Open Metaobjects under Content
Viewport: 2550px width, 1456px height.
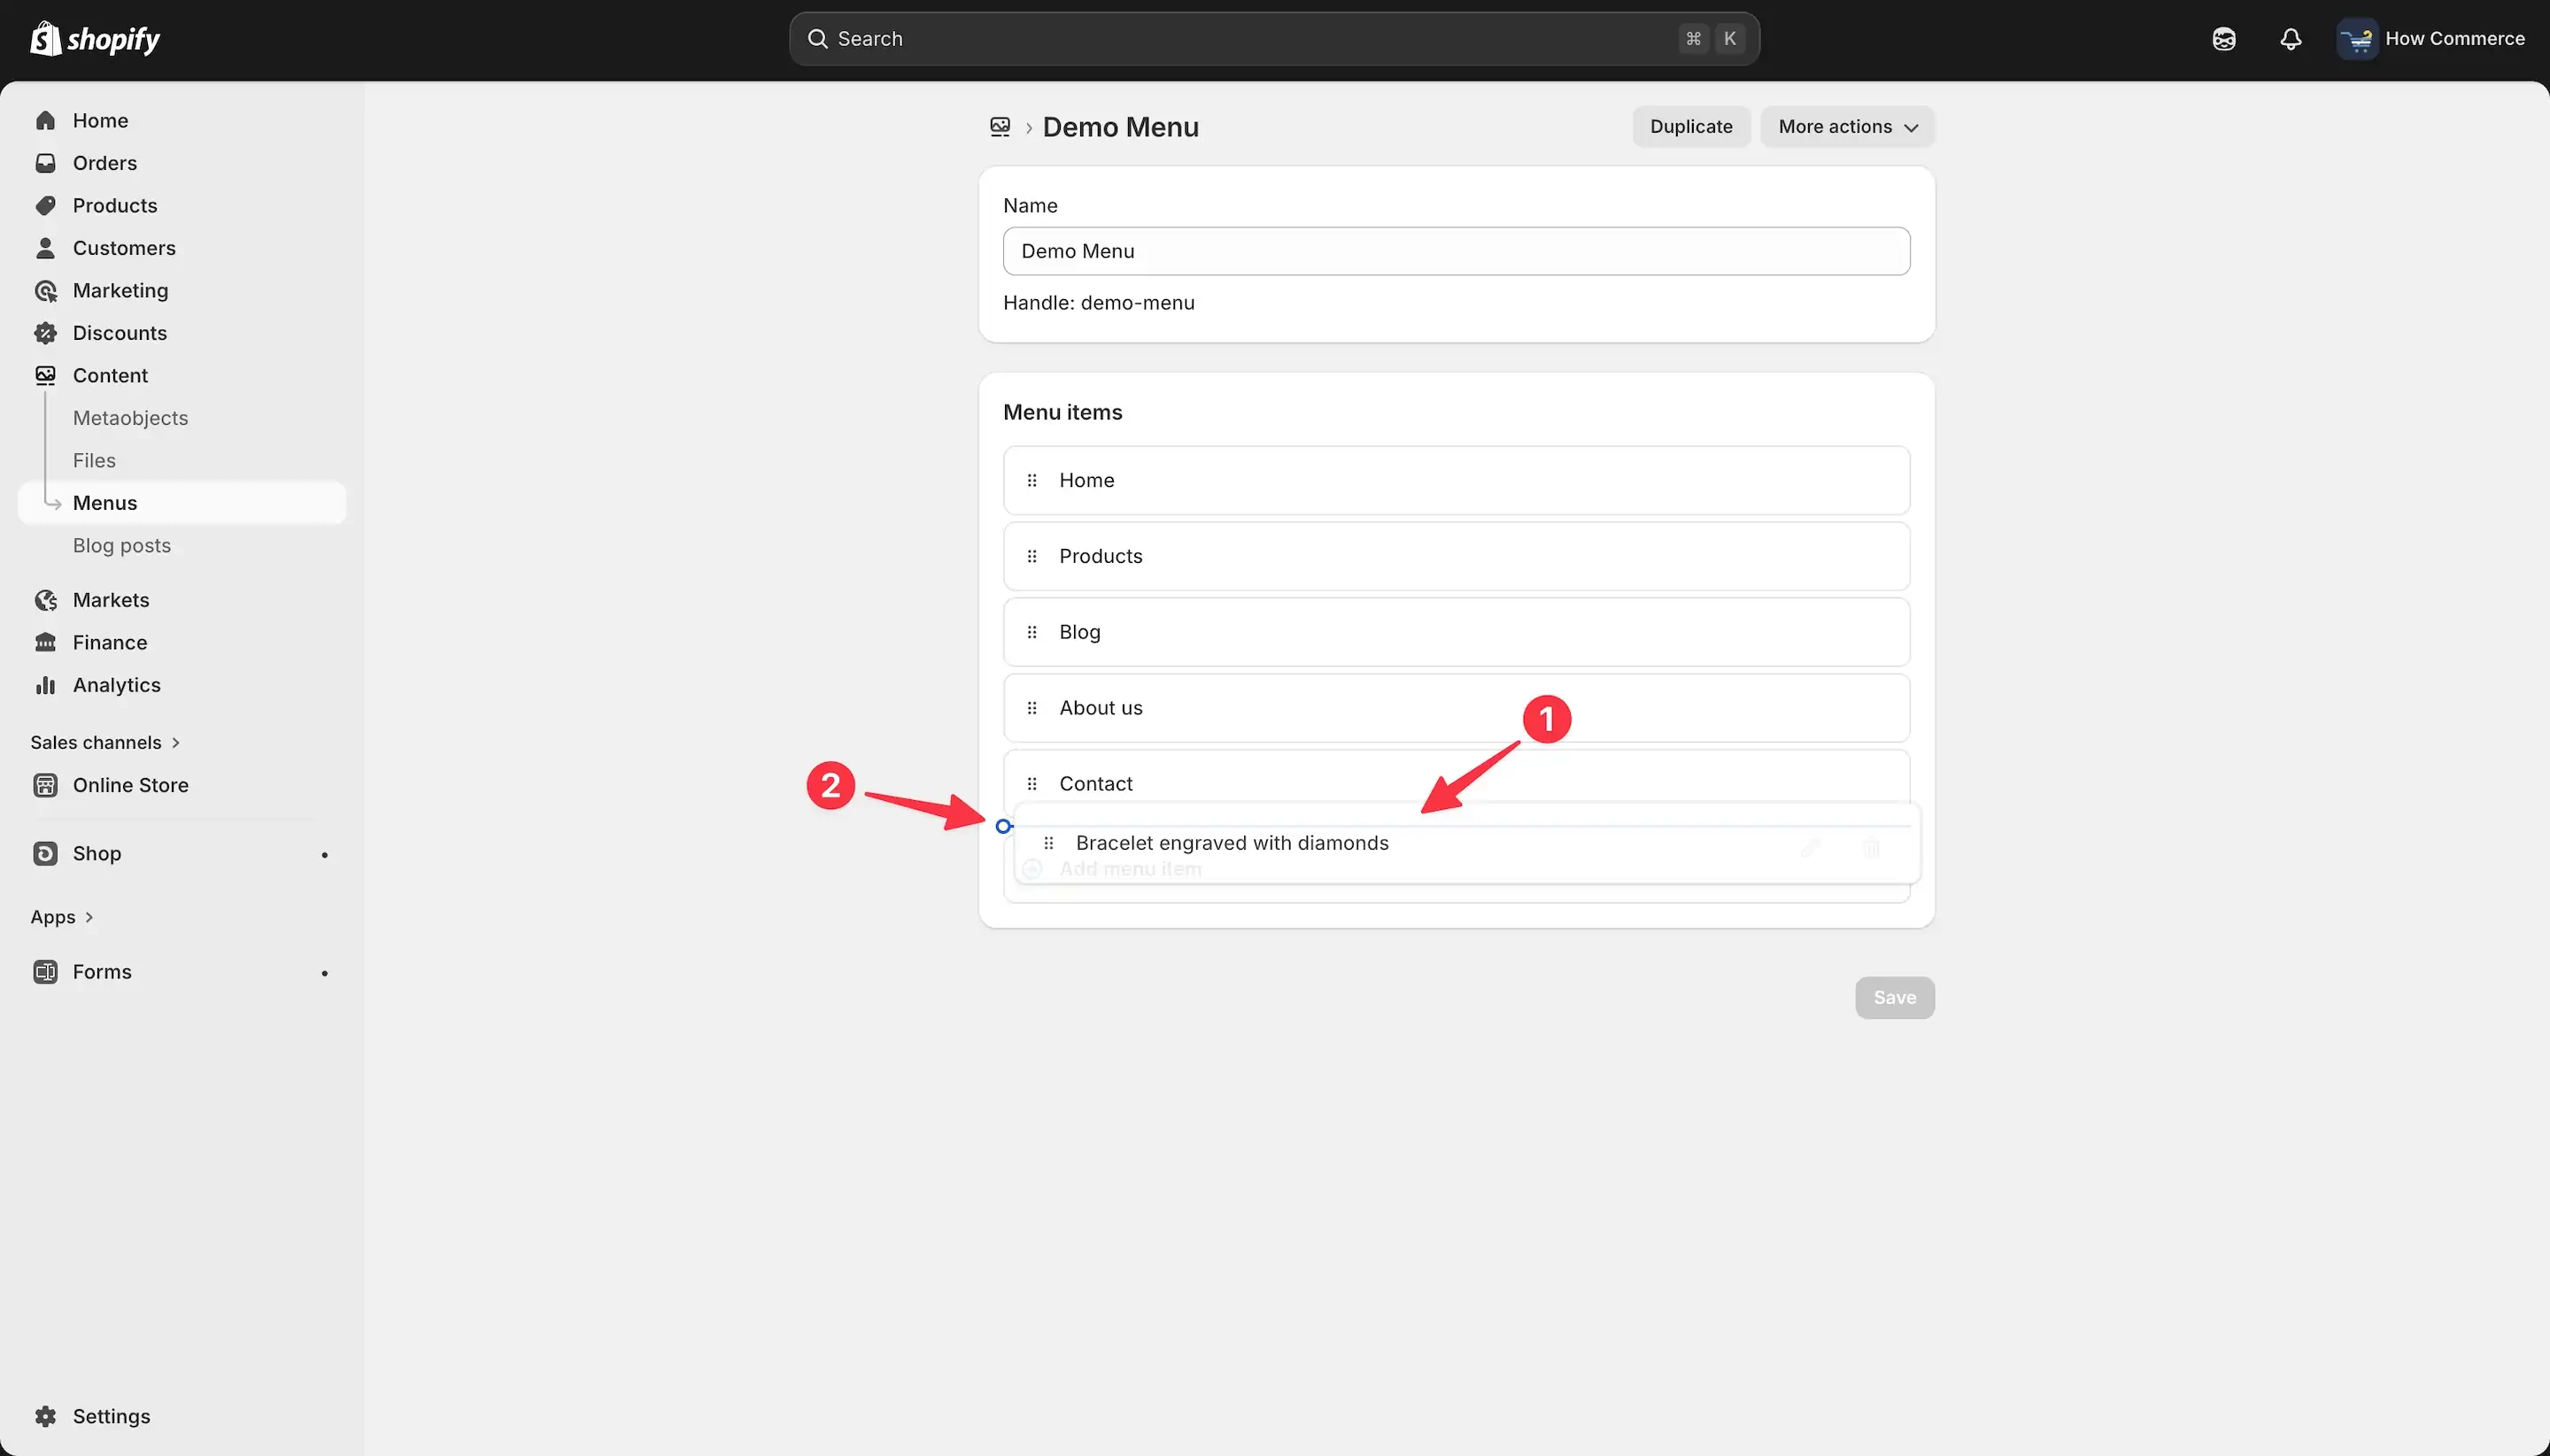click(x=130, y=418)
